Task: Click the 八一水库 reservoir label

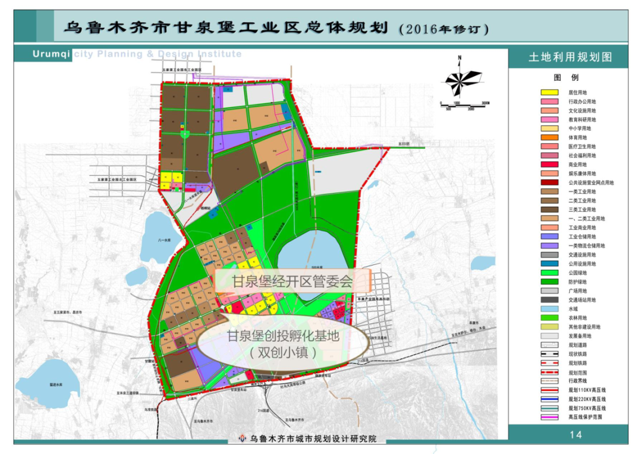Action: pyautogui.click(x=164, y=240)
